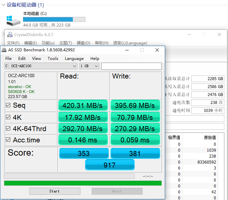Collapse the 设备和驱动器 (1) group

3,5
